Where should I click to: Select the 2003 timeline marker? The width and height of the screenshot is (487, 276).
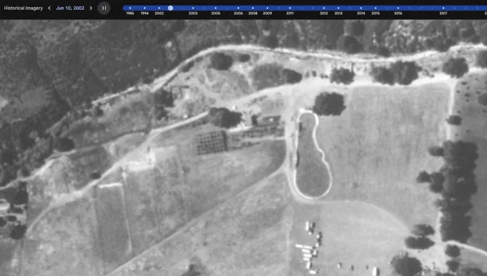tap(193, 8)
